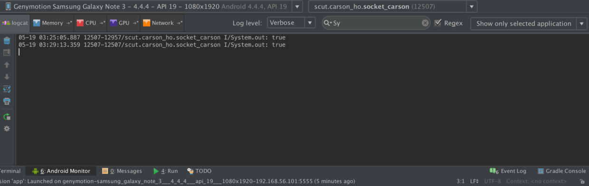The image size is (589, 186).
Task: Toggle the Regex checkbox
Action: click(x=438, y=23)
